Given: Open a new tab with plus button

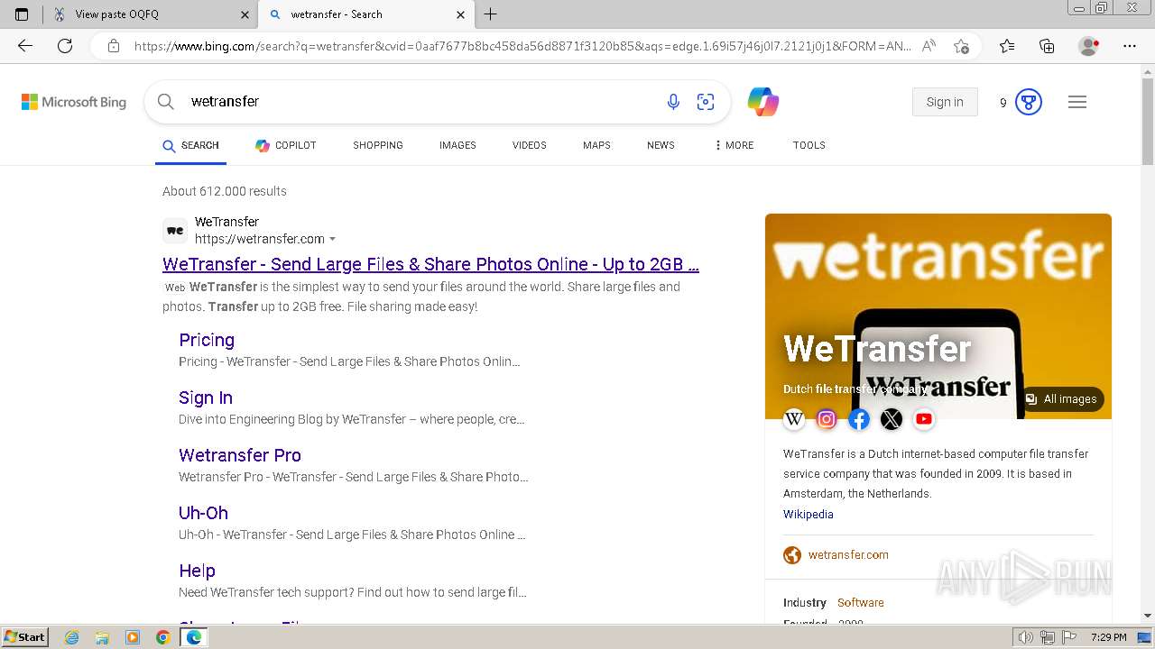Looking at the screenshot, I should [x=491, y=14].
